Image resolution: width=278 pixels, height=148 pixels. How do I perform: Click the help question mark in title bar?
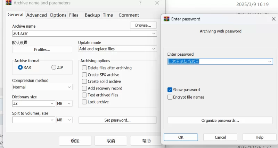coord(140,3)
